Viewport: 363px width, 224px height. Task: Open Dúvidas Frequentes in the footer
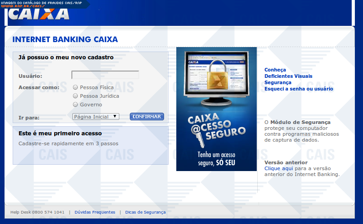[x=94, y=212]
